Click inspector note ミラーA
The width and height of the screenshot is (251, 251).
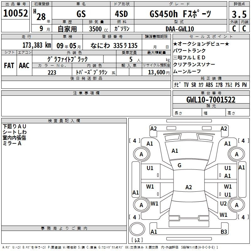12,143
